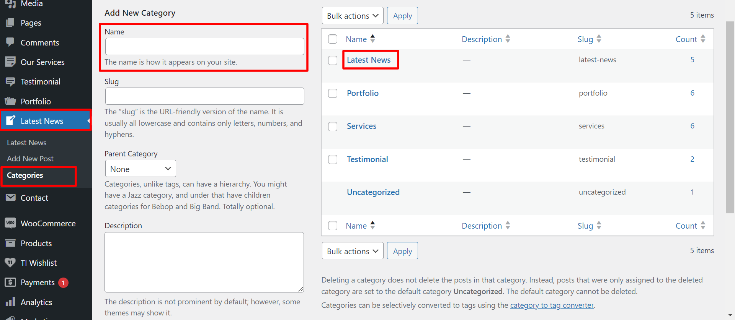735x320 pixels.
Task: Tick the Latest News category checkbox
Action: click(333, 60)
